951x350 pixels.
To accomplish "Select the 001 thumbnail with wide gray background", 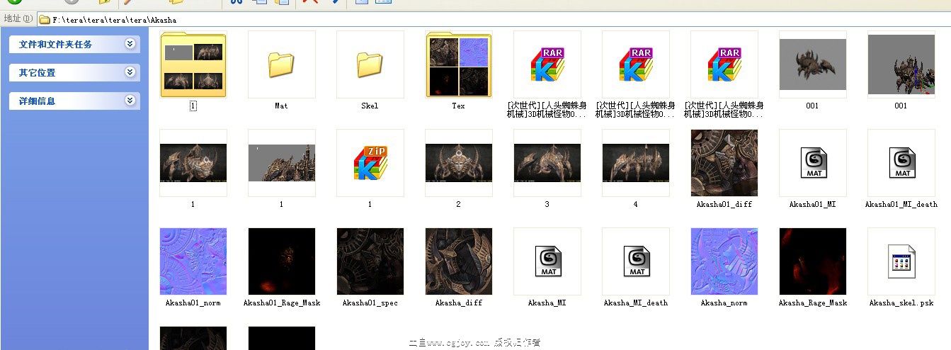I will click(812, 64).
